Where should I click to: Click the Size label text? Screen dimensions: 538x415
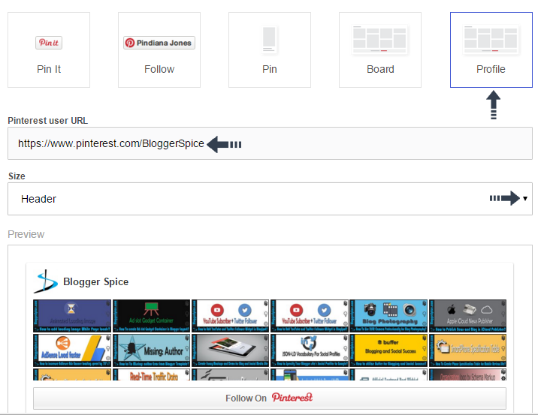pos(17,176)
